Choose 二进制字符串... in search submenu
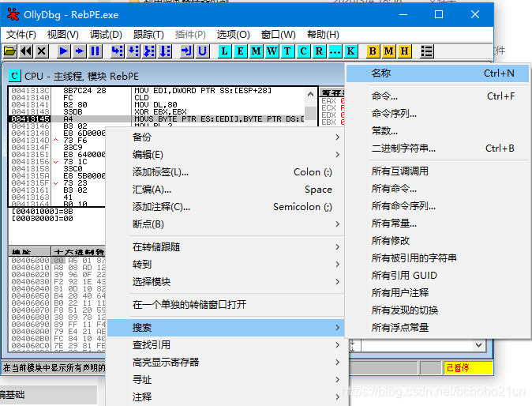 pos(438,148)
